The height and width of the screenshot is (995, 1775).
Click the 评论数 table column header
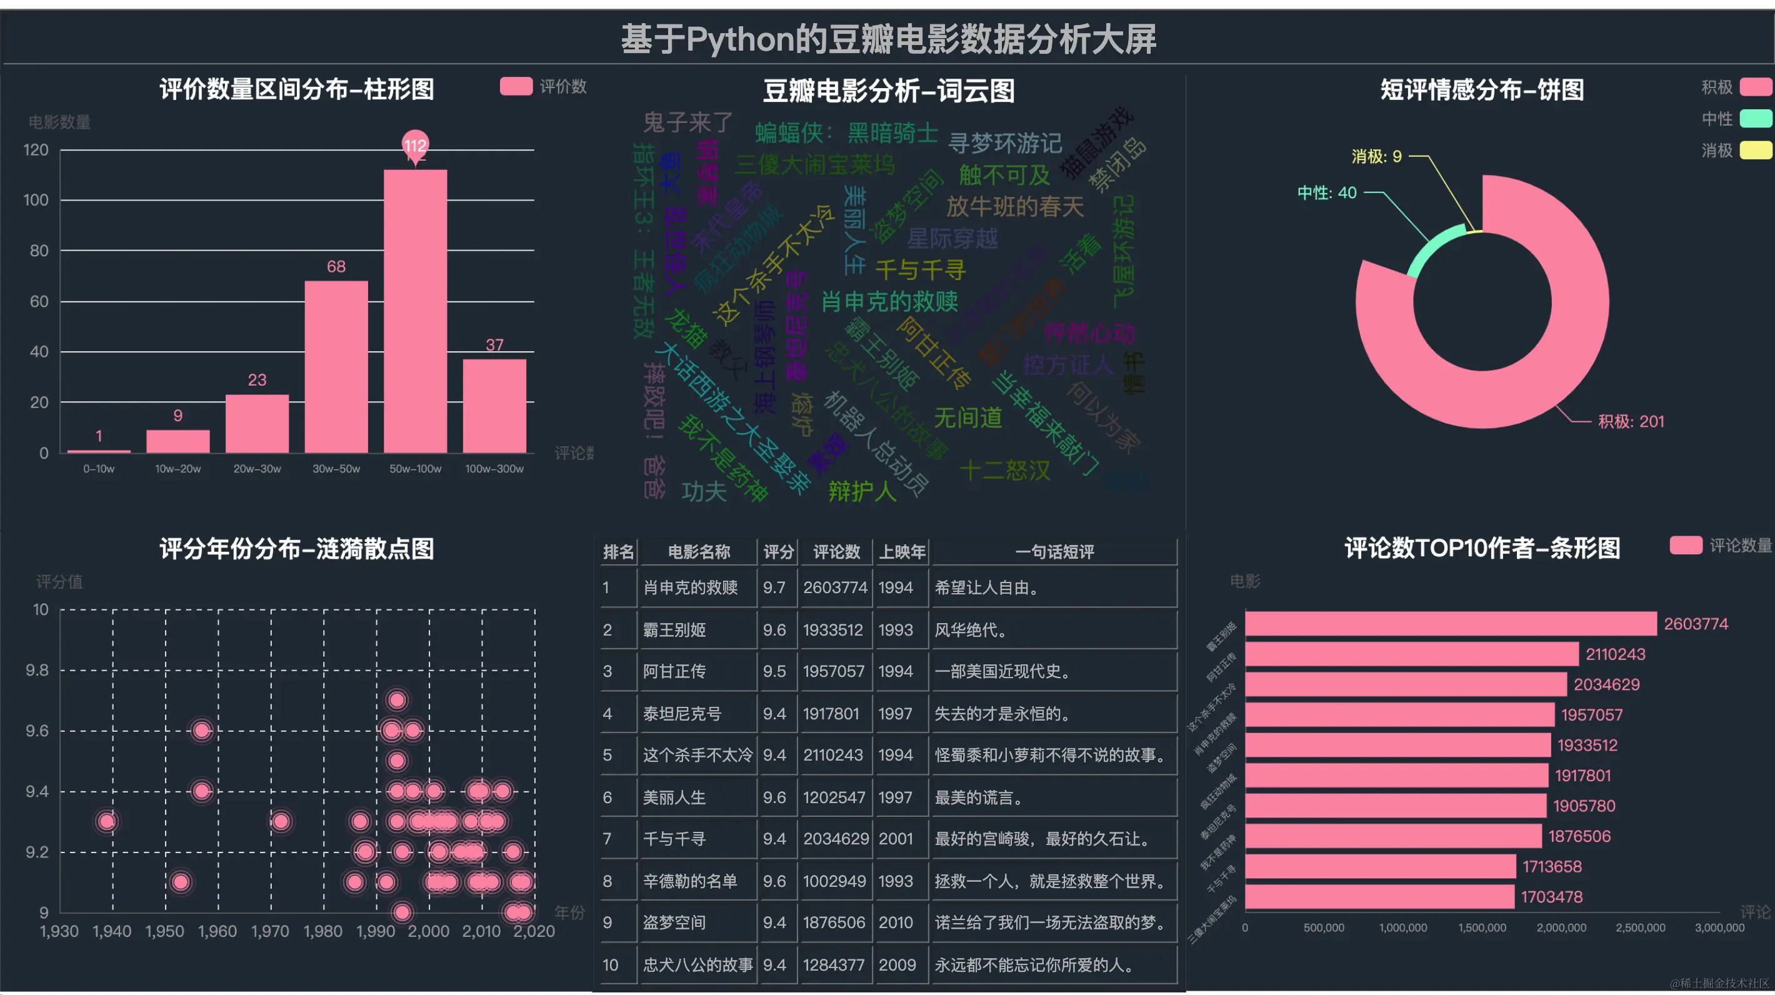click(x=836, y=552)
